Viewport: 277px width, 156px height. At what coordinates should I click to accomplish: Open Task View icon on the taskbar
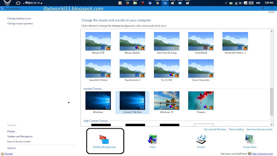[x=18, y=3]
